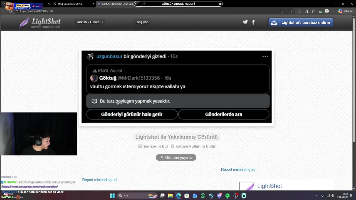The width and height of the screenshot is (356, 200).
Task: Open Spotify from the taskbar
Action: pyautogui.click(x=228, y=196)
